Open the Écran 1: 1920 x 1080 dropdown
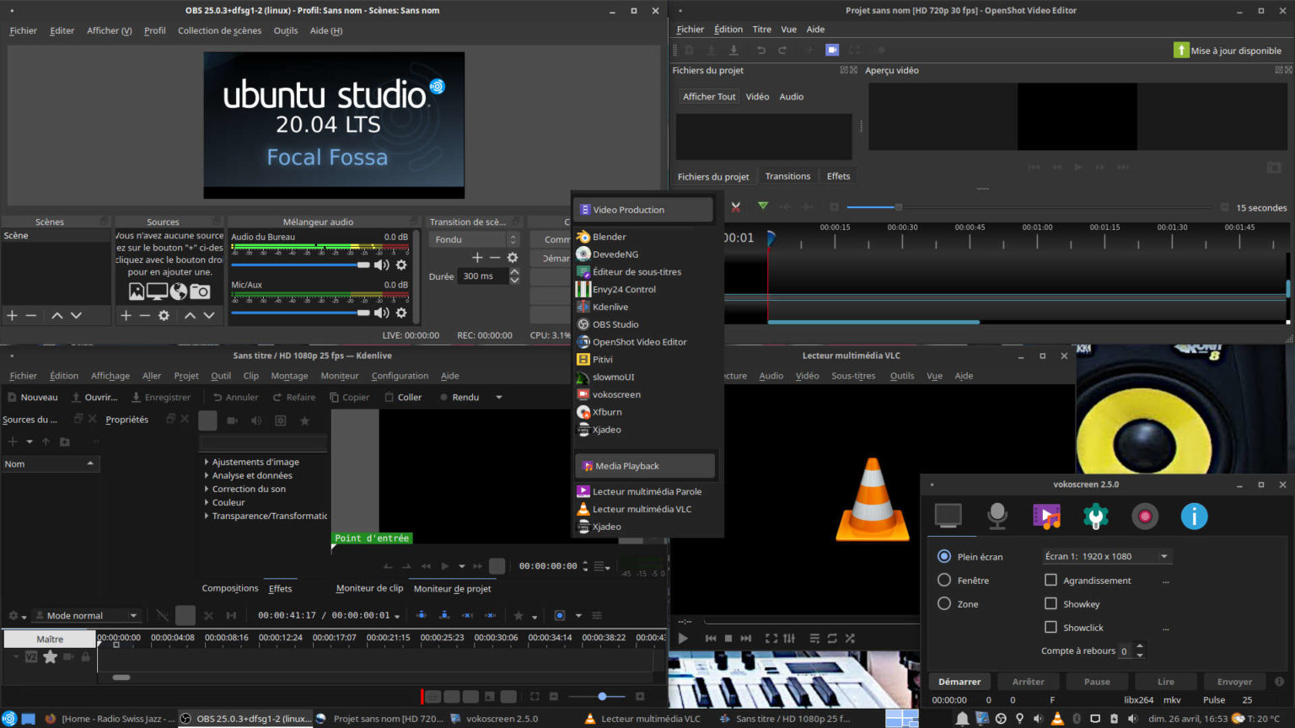This screenshot has height=728, width=1295. pos(1105,556)
